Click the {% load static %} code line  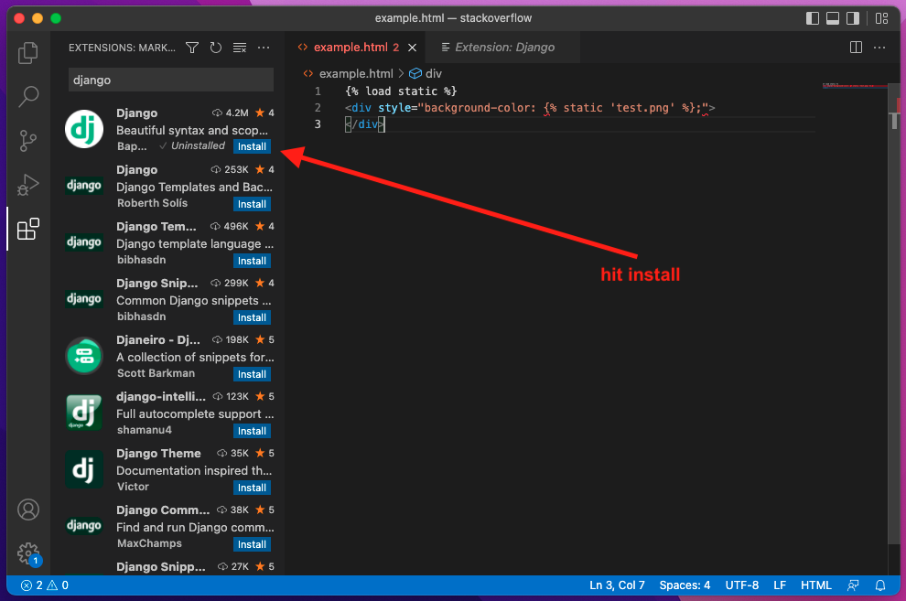click(x=401, y=91)
